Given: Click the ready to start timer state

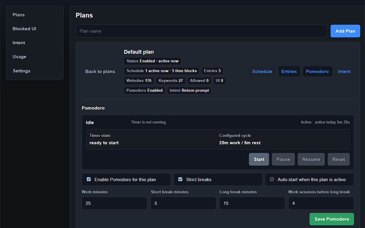Looking at the screenshot, I should 104,143.
